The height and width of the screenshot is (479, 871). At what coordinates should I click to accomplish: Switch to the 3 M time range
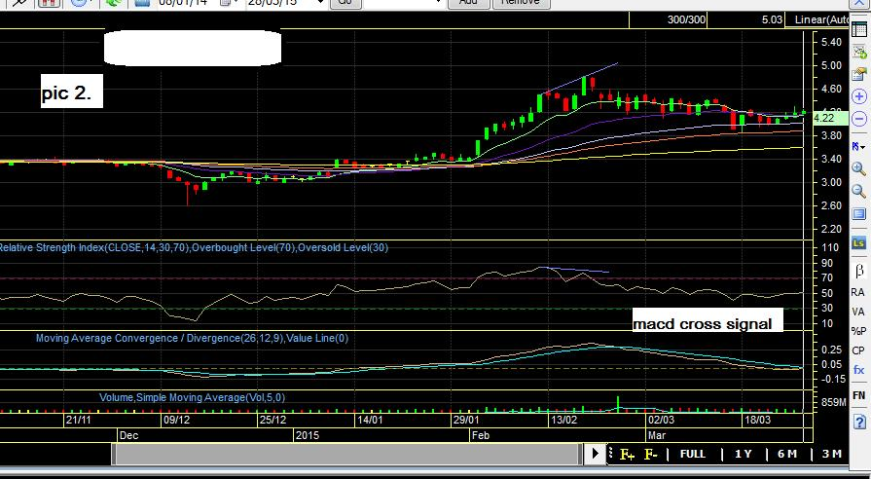coord(831,454)
